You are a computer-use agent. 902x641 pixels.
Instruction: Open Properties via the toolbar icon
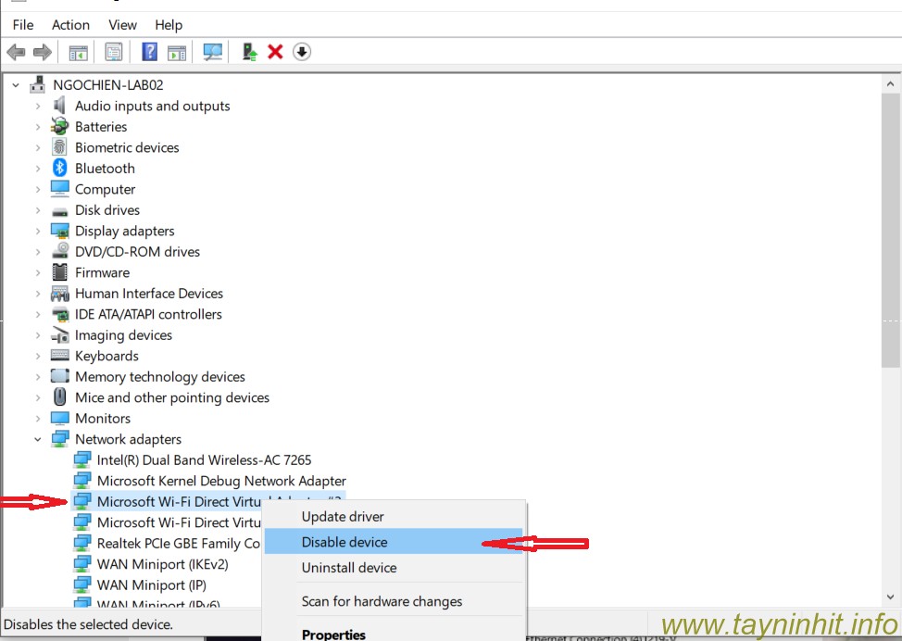114,52
